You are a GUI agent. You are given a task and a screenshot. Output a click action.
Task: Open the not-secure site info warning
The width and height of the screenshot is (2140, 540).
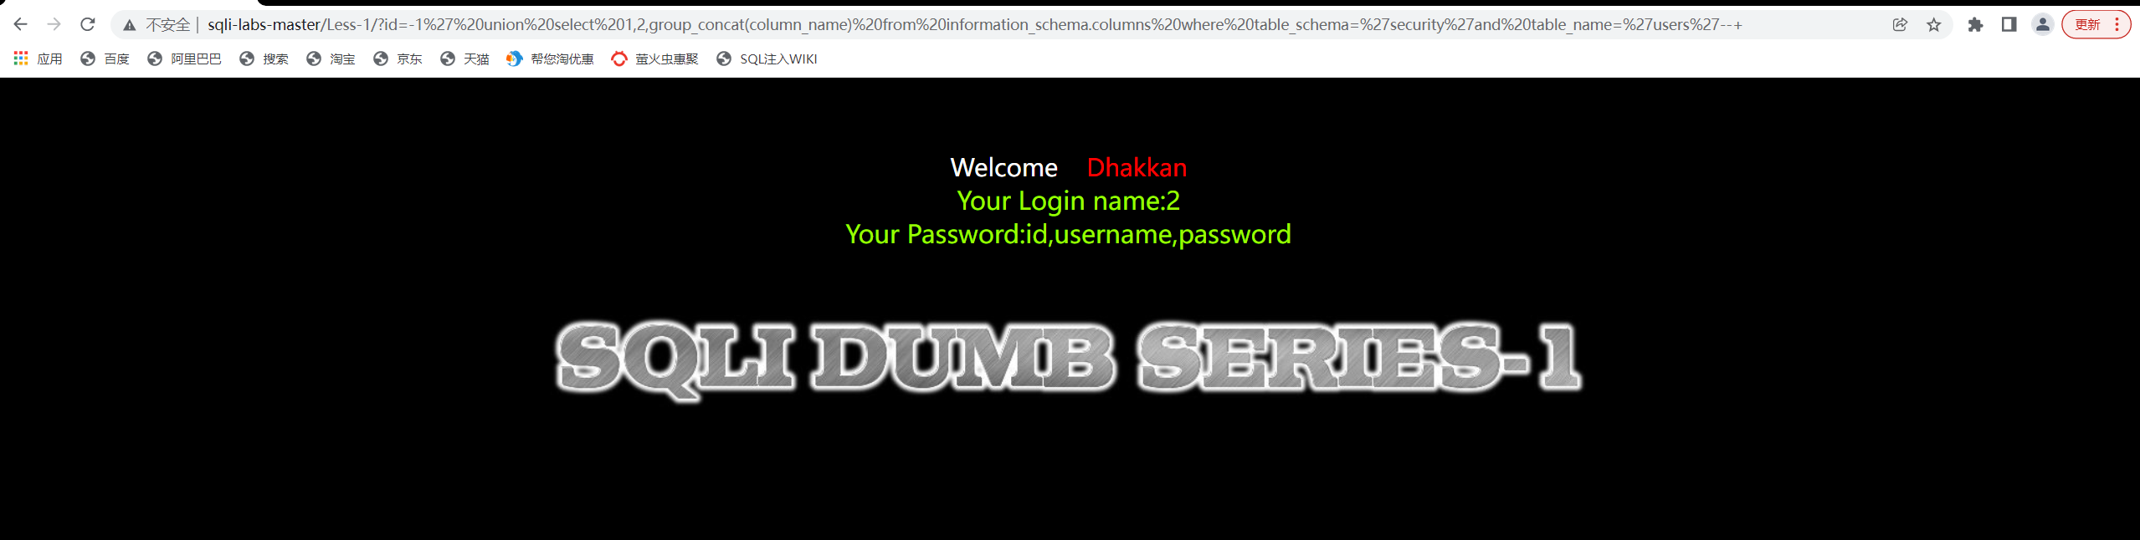click(x=157, y=25)
